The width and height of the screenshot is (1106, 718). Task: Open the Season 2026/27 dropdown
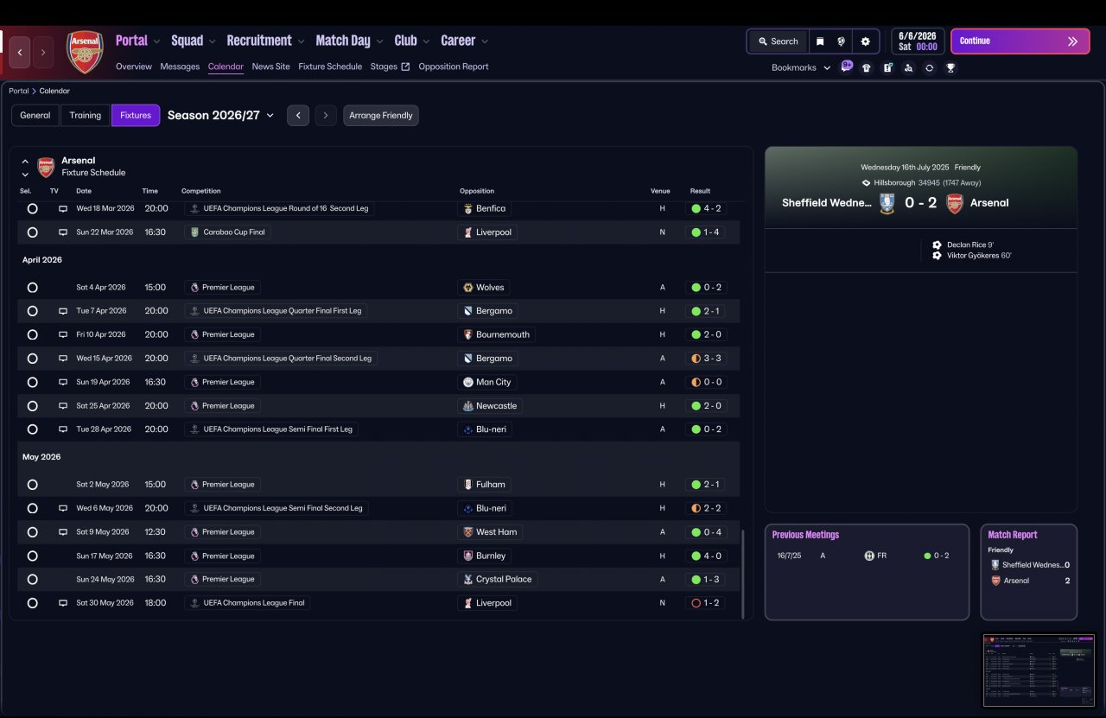tap(221, 115)
